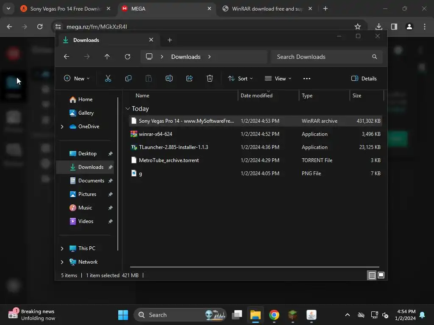Open the Sort dropdown menu

[240, 78]
